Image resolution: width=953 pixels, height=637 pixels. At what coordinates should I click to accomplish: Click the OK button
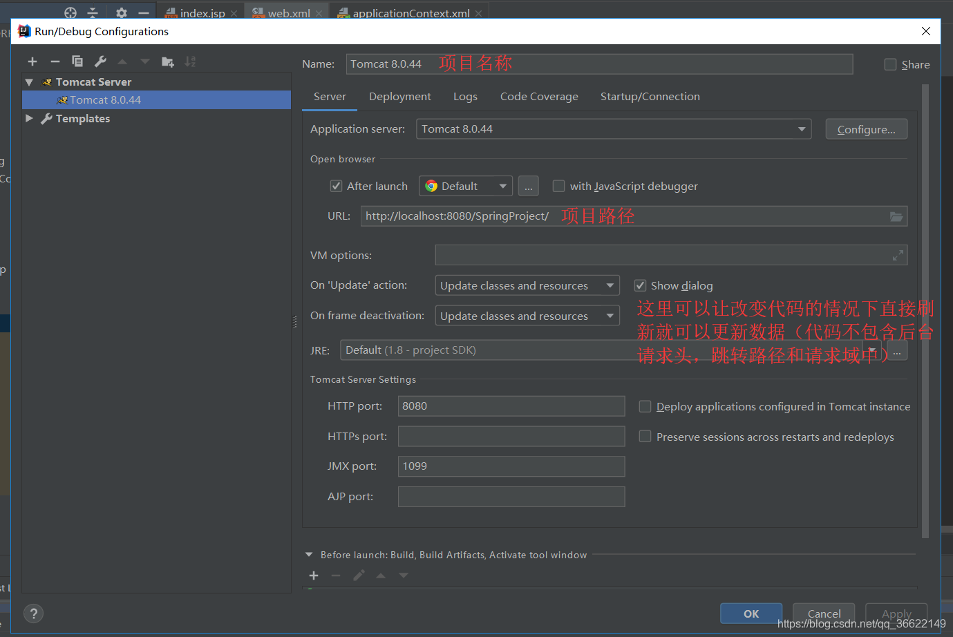tap(751, 614)
